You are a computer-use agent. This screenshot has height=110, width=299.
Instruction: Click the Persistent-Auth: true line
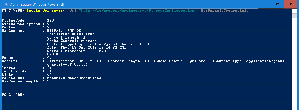click(x=71, y=34)
